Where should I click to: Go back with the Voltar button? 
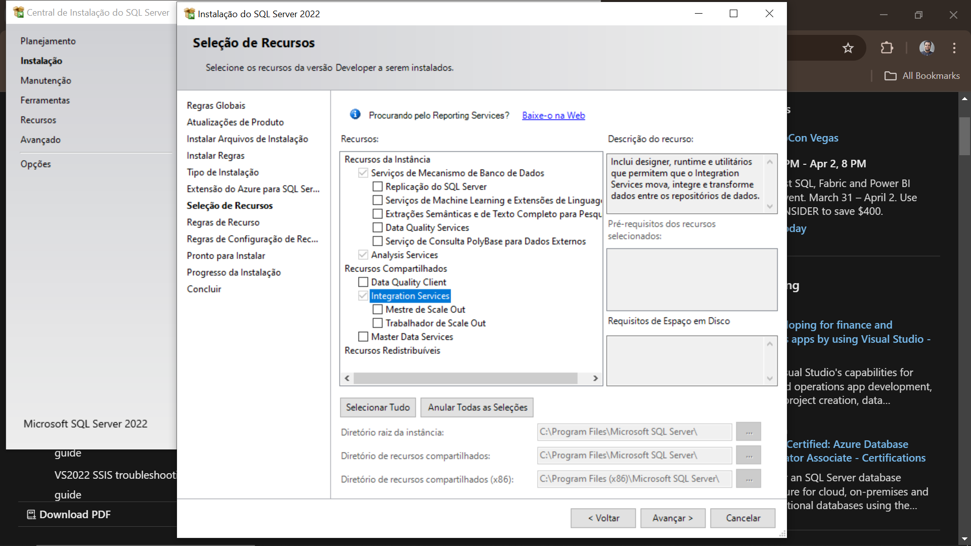[x=603, y=518]
